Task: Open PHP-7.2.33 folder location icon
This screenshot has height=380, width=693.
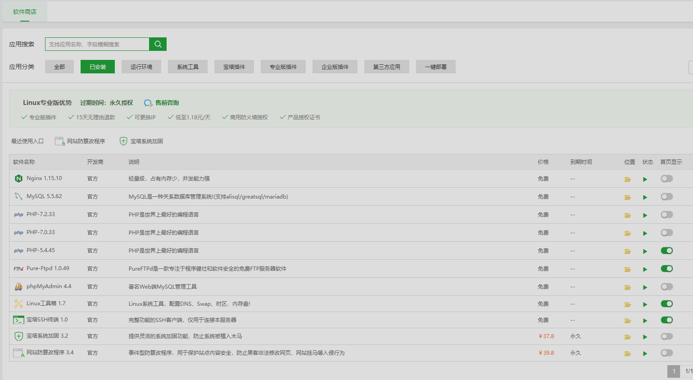Action: pos(628,215)
